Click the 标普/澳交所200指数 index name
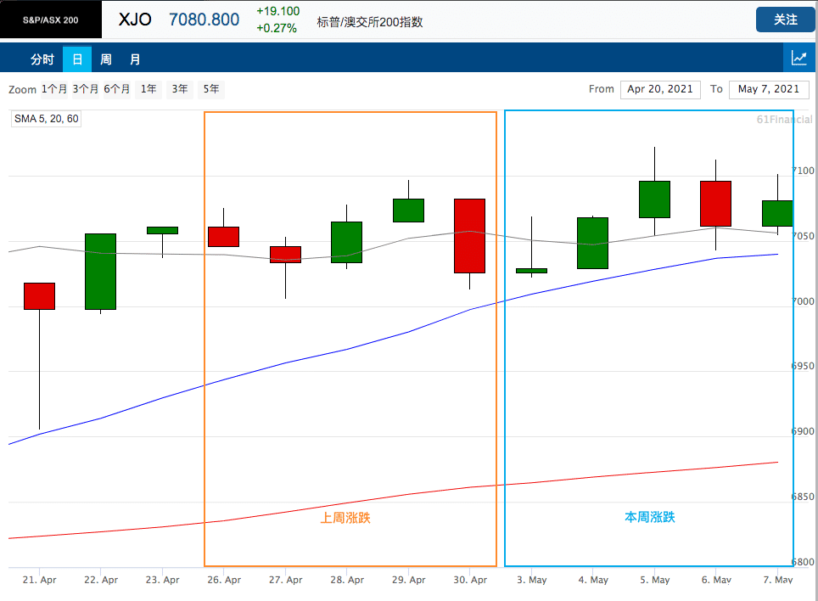Viewport: 818px width, 601px height. pos(370,22)
